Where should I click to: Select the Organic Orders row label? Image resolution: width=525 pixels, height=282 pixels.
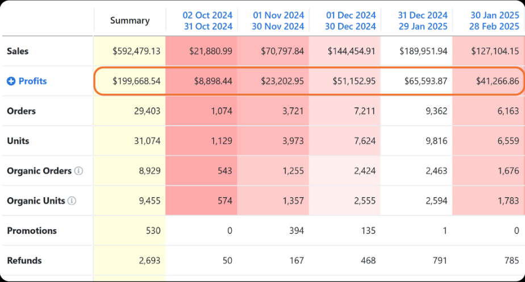click(39, 171)
